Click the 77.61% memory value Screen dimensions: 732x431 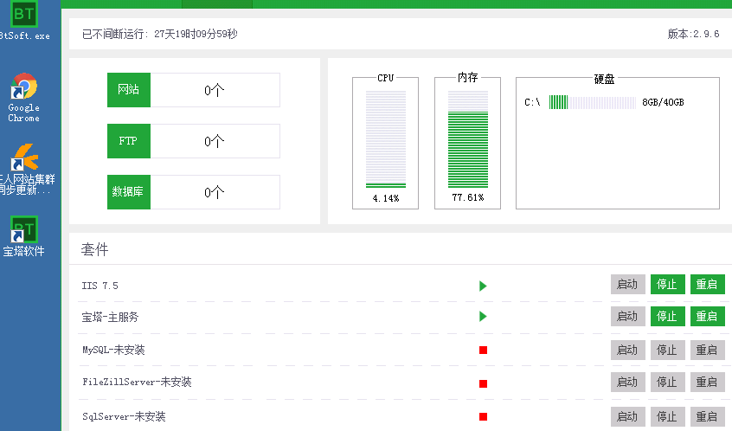point(468,197)
